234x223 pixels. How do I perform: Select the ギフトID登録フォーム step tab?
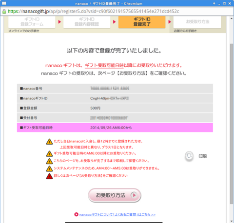(32, 22)
